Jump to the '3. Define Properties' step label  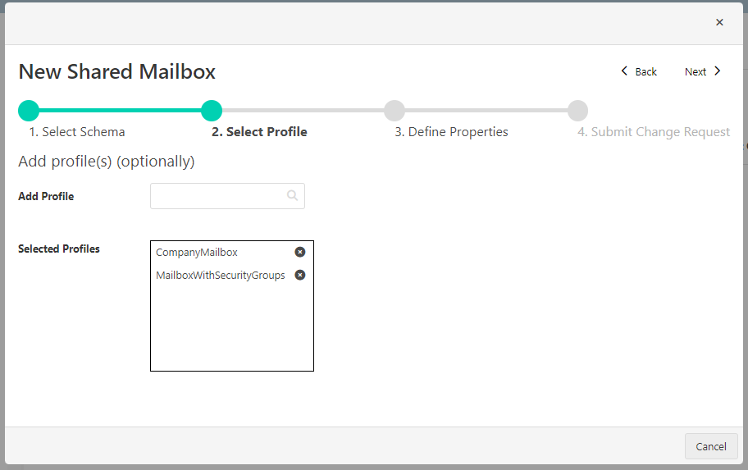[x=451, y=132]
